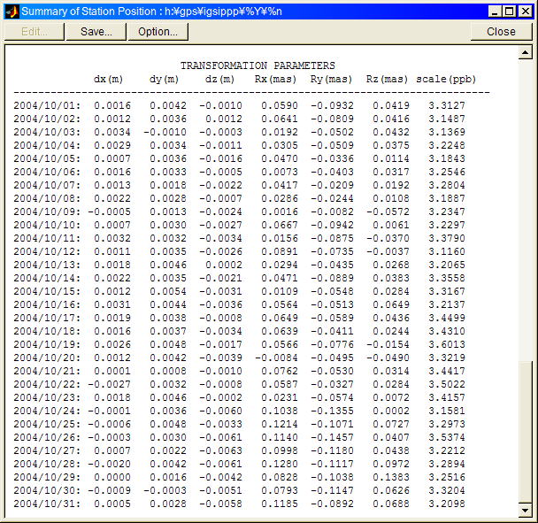Click scale value 3.6013 on 2004/10/19
The image size is (538, 523).
tap(447, 344)
